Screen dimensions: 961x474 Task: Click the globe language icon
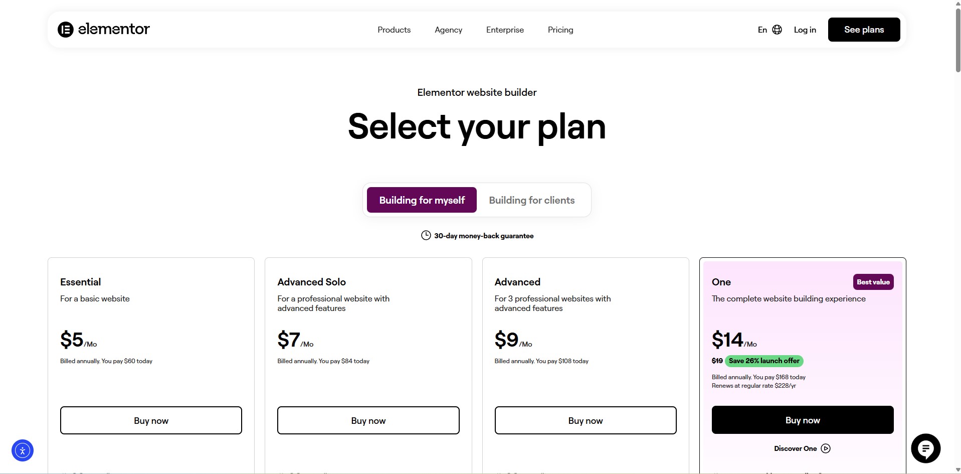pos(777,30)
